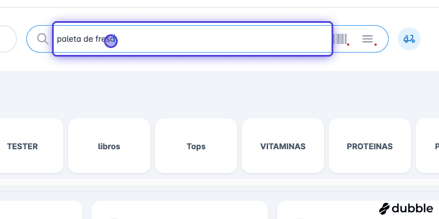Open the bottom-right product card
This screenshot has height=219, width=439.
[328, 210]
